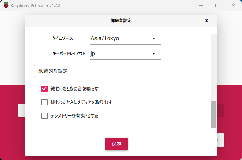Image resolution: width=242 pixels, height=160 pixels.
Task: Click the Raspberry Pi logo in title bar
Action: tap(6, 6)
